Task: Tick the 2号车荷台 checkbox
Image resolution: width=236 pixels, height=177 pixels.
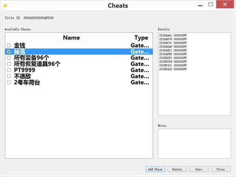Action: (9, 82)
